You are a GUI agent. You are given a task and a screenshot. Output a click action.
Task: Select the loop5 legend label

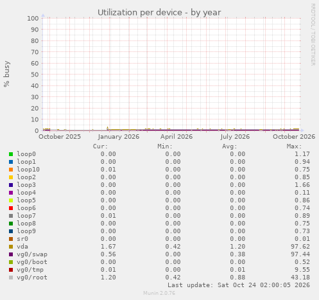point(26,200)
